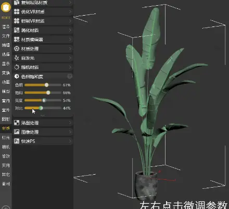Image resolution: width=229 pixels, height=209 pixels.
Task: Click the 对比 contrast slider handle
Action: [x=41, y=108]
